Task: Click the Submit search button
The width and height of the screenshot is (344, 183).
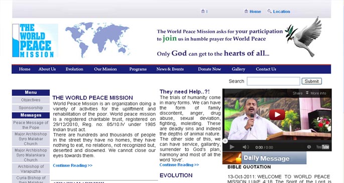Action: [311, 81]
